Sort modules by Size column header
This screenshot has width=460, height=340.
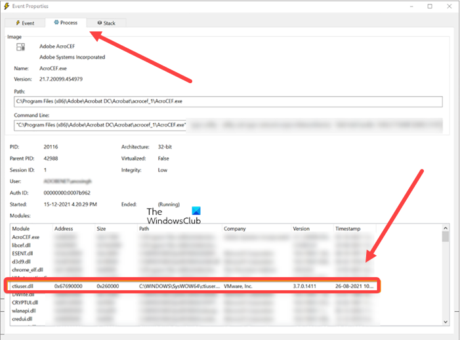click(116, 229)
